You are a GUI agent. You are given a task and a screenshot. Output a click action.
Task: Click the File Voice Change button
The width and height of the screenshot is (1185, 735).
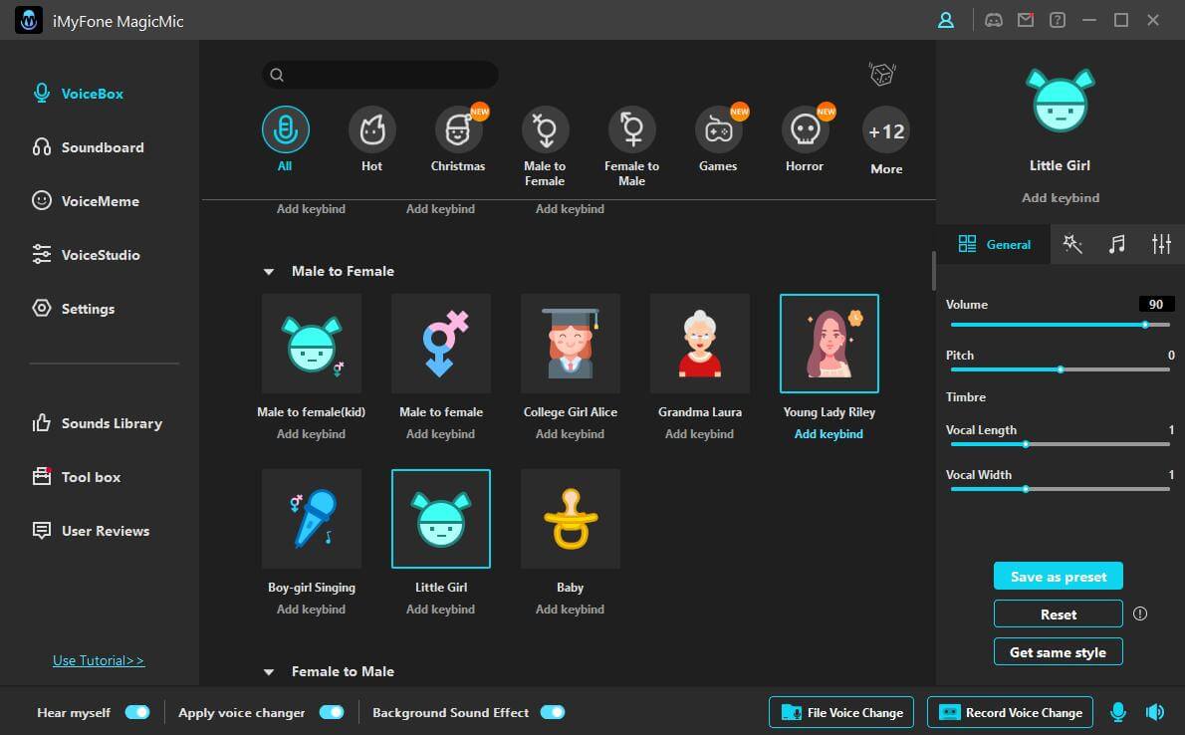(841, 712)
